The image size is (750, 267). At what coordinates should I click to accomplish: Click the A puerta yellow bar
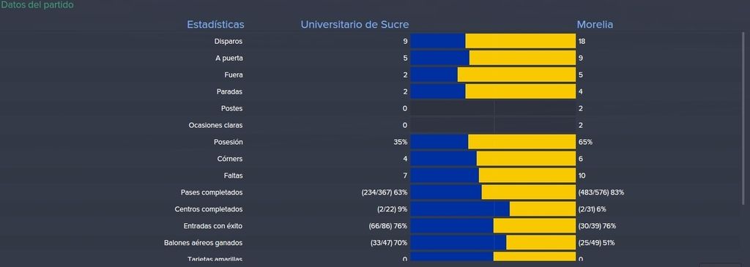click(x=522, y=58)
